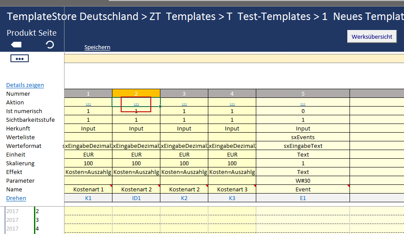This screenshot has width=404, height=234.
Task: Select the Herkunft Input cell in column 3
Action: coord(184,128)
